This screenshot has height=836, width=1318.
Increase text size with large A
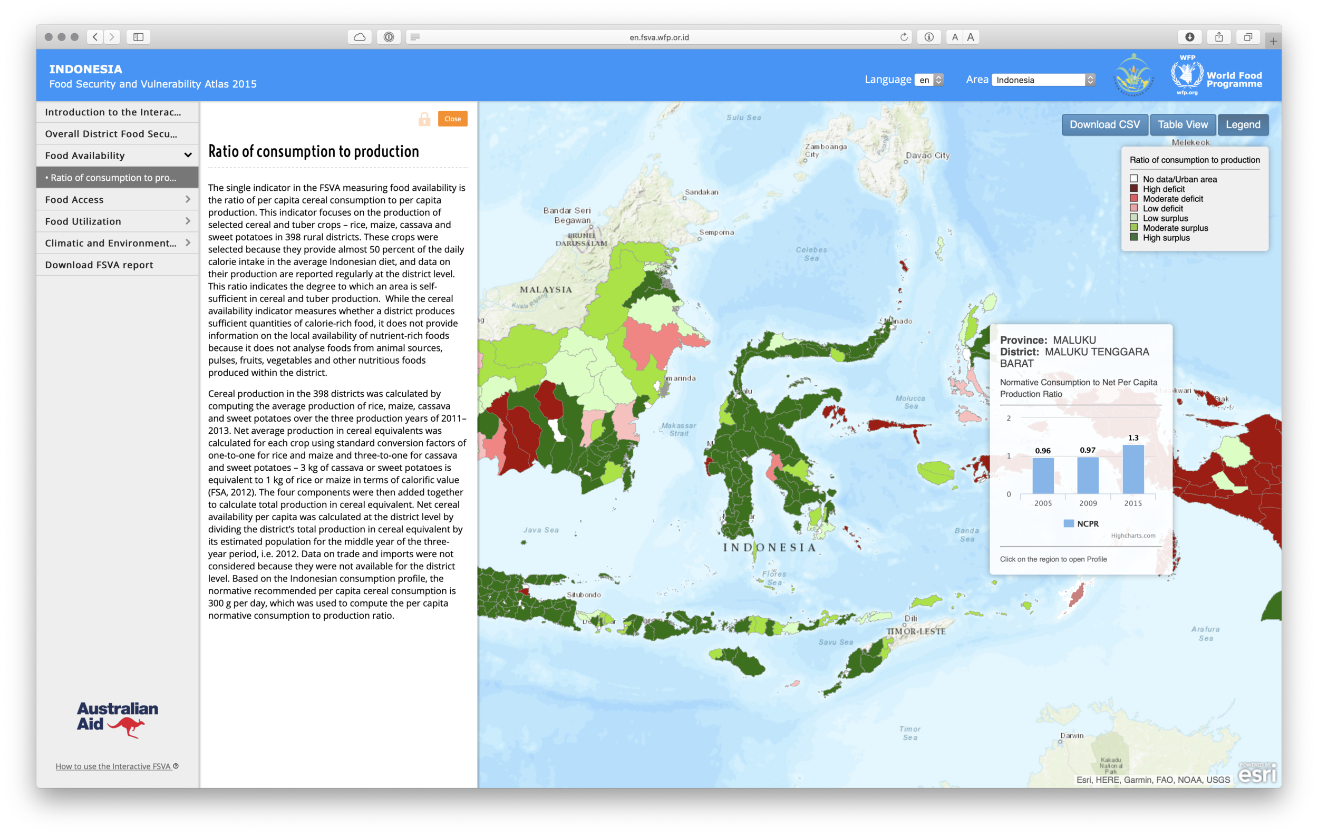click(x=971, y=37)
